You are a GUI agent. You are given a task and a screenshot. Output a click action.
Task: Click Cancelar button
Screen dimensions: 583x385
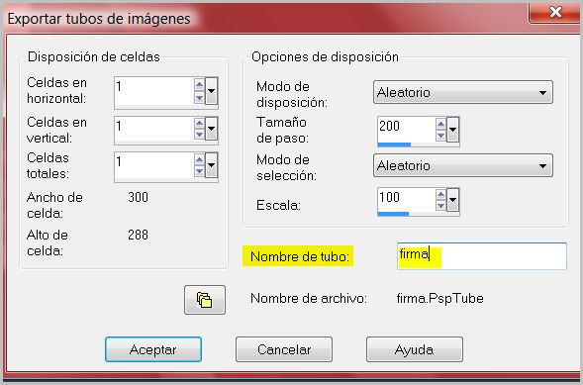click(x=284, y=349)
